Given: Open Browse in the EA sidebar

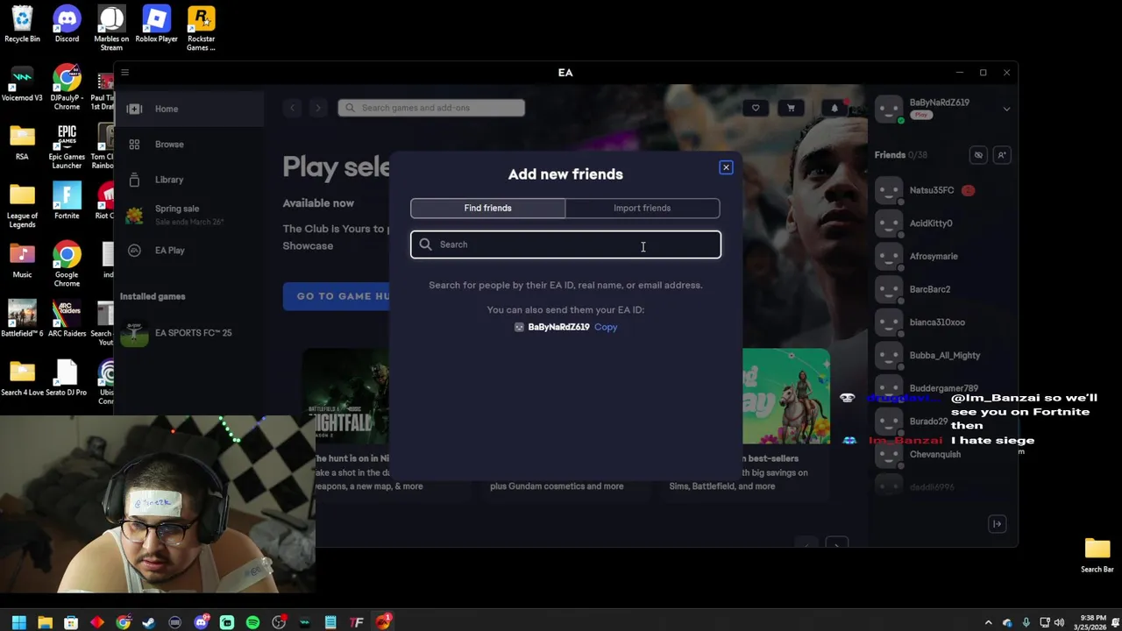Looking at the screenshot, I should tap(189, 145).
